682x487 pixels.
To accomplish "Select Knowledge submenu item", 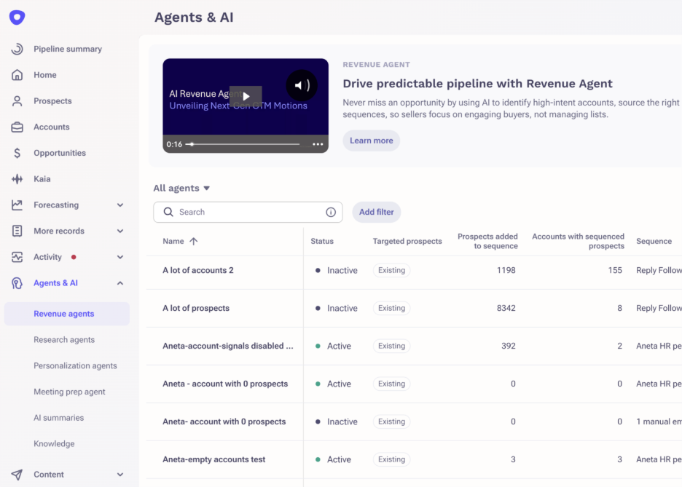I will tap(54, 444).
